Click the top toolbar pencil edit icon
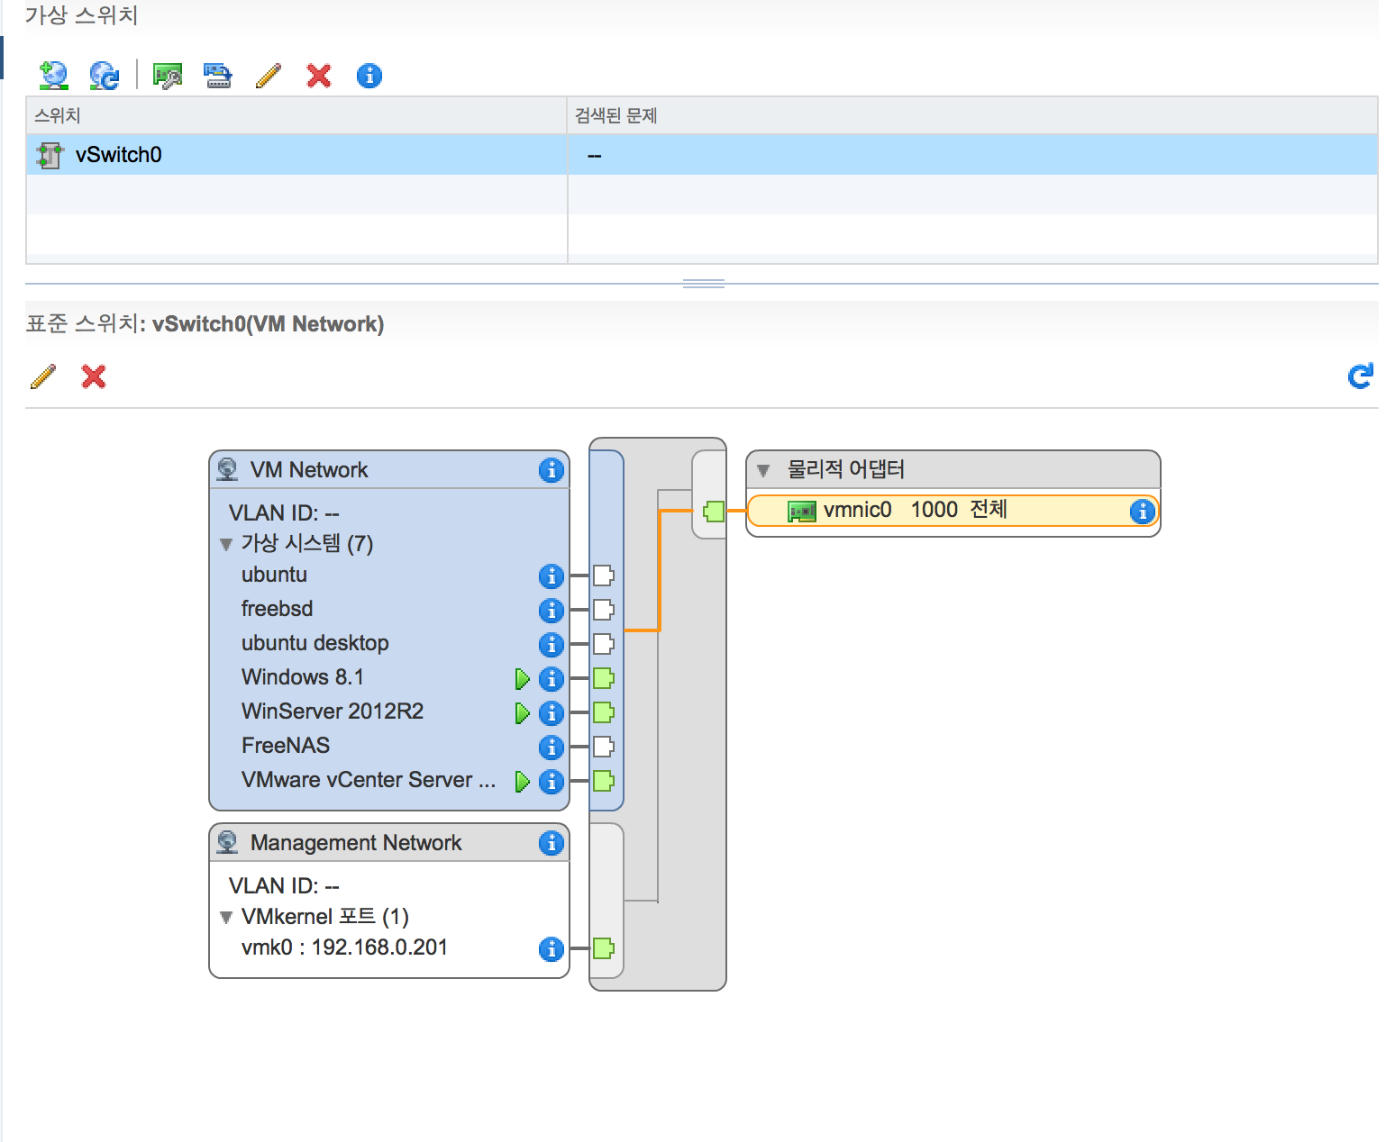Viewport: 1395px width, 1142px height. point(269,76)
